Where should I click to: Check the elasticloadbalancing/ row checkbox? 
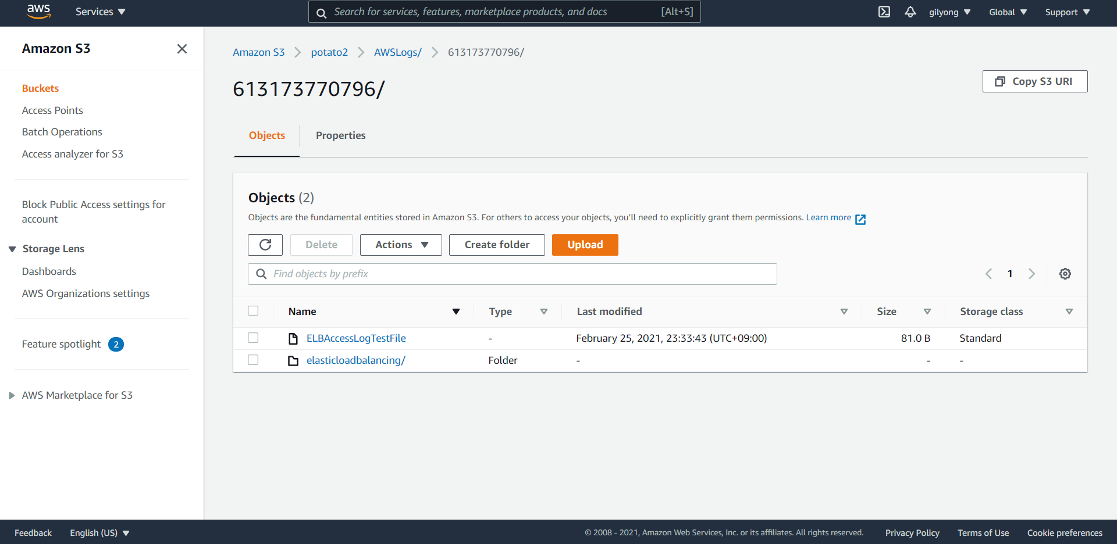click(x=253, y=360)
